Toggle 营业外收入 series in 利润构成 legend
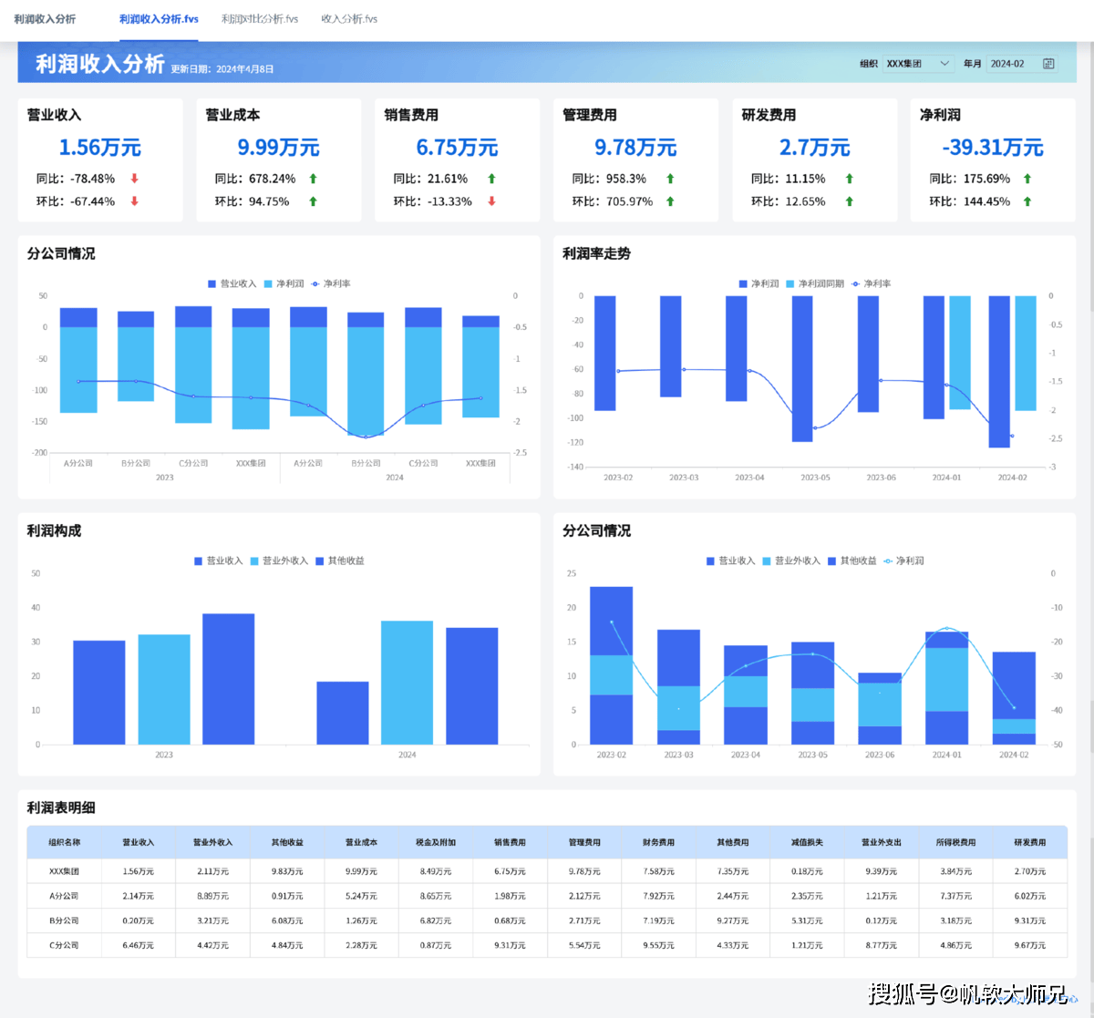1094x1018 pixels. [280, 560]
